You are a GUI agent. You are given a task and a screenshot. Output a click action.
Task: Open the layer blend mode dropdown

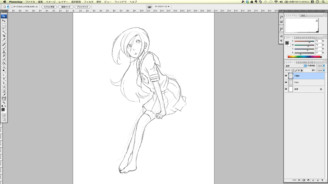tap(296, 66)
